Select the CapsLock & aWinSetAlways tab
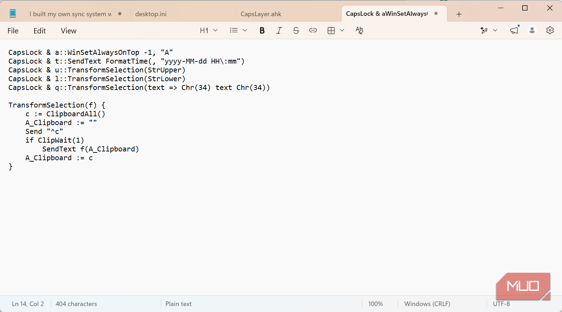 pos(394,14)
